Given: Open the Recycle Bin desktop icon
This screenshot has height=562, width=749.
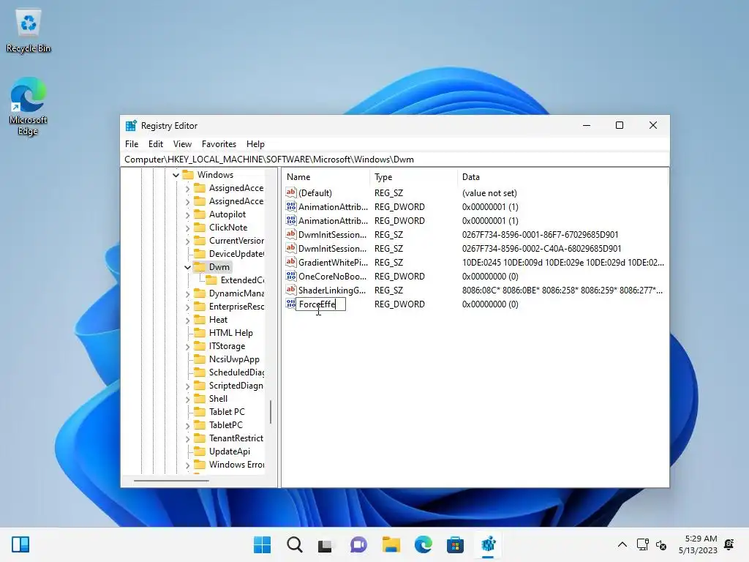Looking at the screenshot, I should 29,31.
